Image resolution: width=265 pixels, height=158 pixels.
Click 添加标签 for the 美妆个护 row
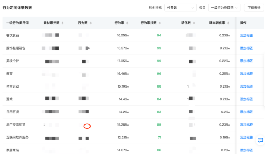(x=246, y=61)
